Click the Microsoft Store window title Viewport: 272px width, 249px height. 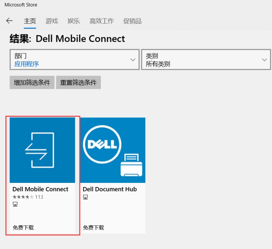21,5
